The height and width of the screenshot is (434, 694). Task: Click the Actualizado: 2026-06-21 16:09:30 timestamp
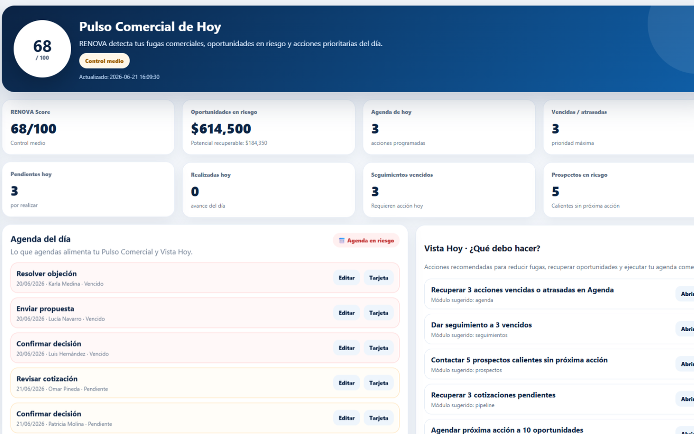(x=119, y=77)
